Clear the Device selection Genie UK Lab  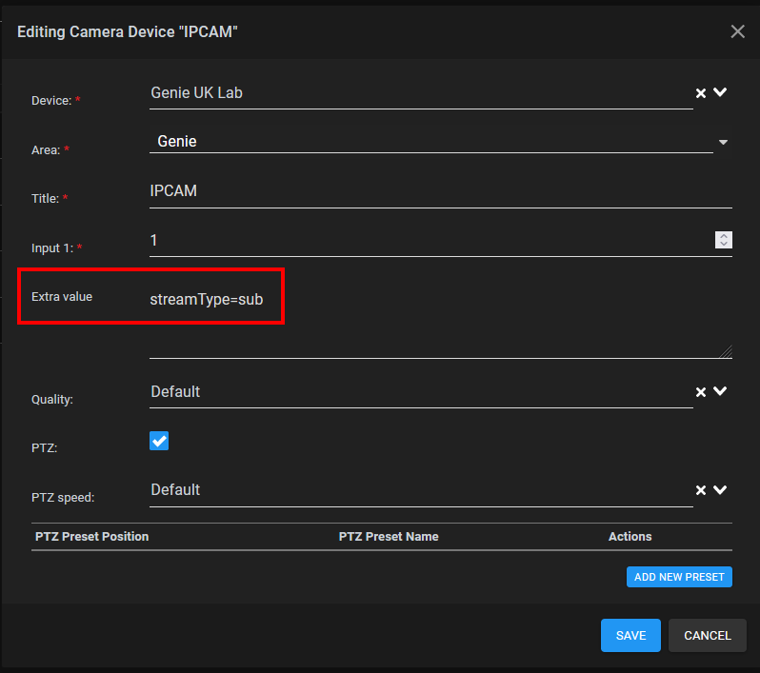[700, 93]
